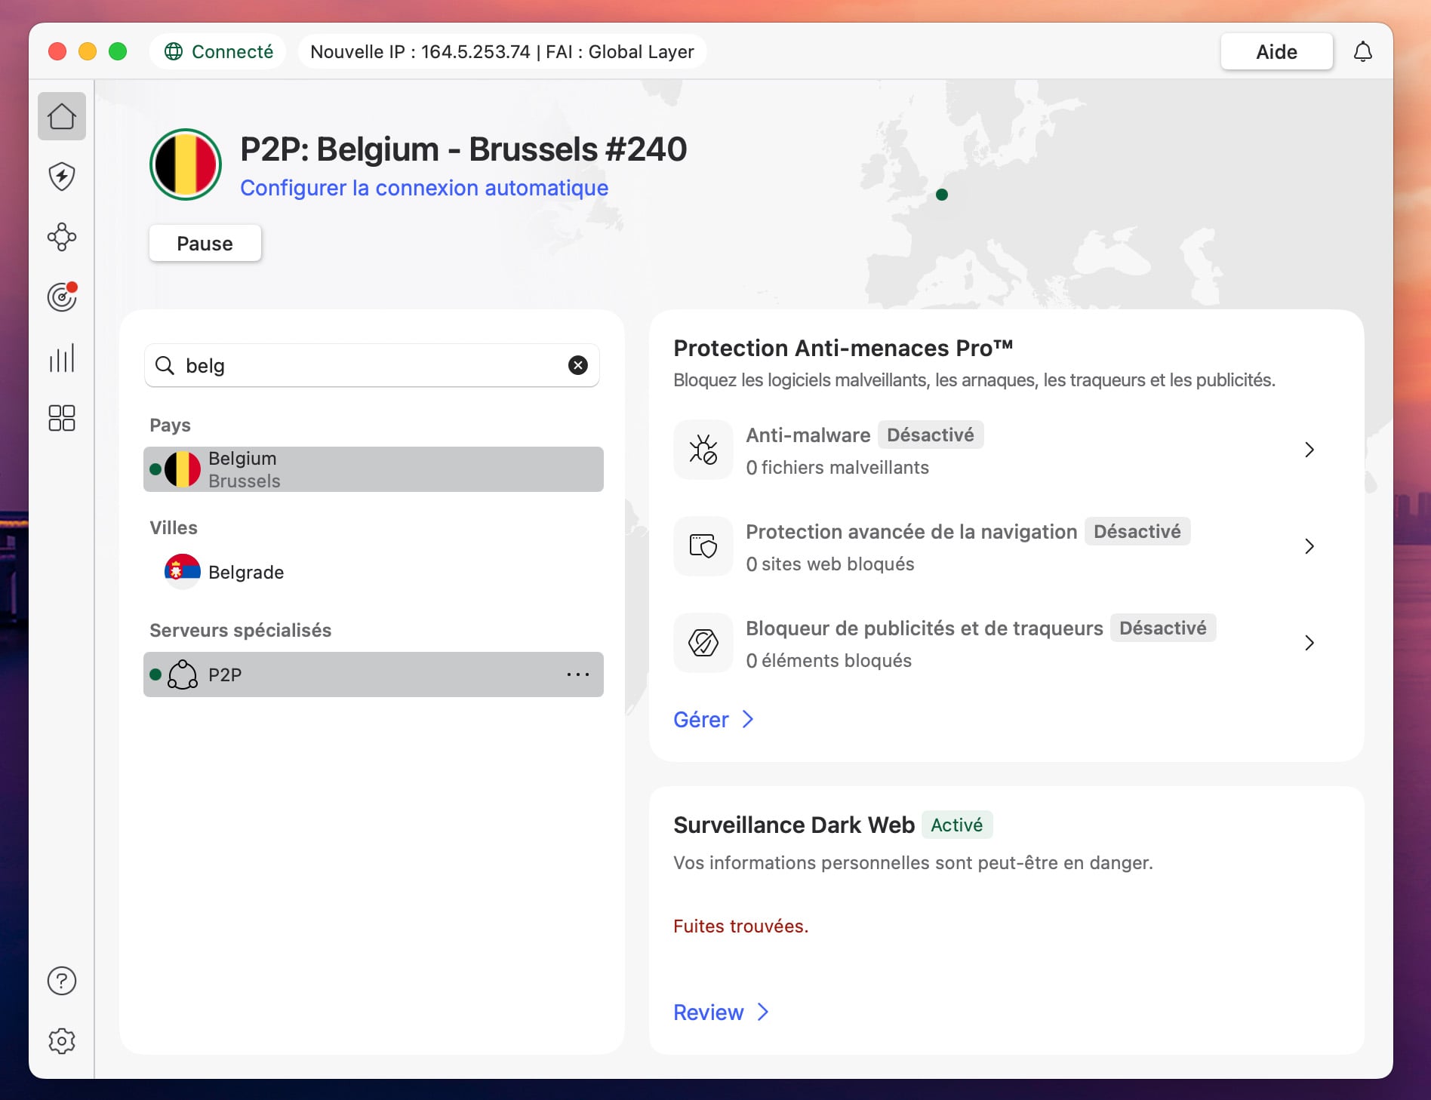Click the green dot beside P2P row
Screen dimensions: 1431x1100
click(x=155, y=674)
